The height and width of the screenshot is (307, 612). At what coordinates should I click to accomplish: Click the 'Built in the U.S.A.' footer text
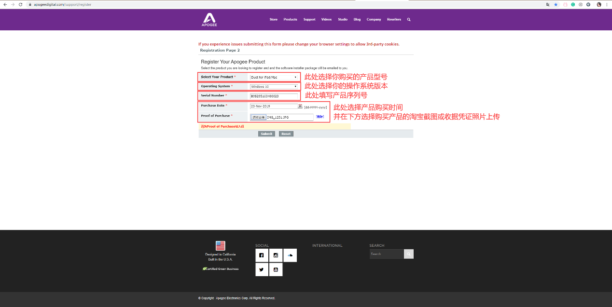(221, 259)
